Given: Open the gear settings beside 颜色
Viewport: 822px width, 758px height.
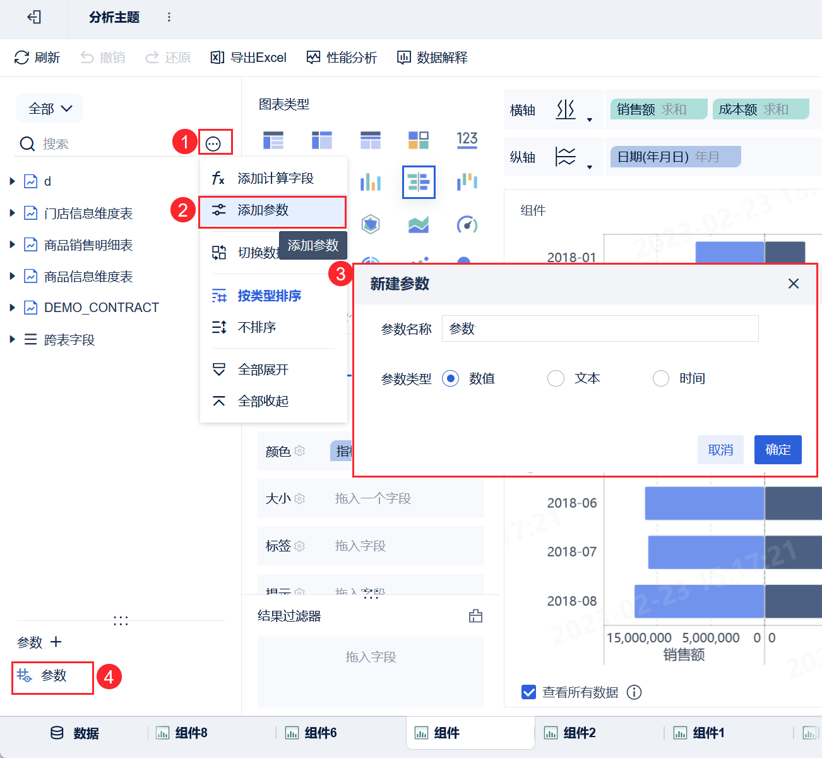Looking at the screenshot, I should 300,451.
